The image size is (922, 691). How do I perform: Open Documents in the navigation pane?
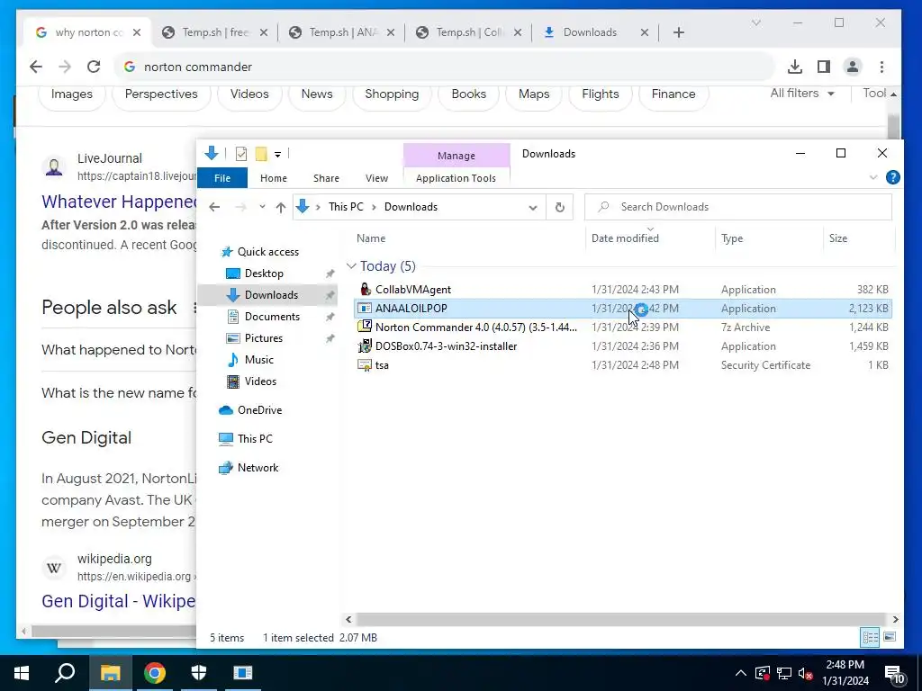(x=272, y=316)
